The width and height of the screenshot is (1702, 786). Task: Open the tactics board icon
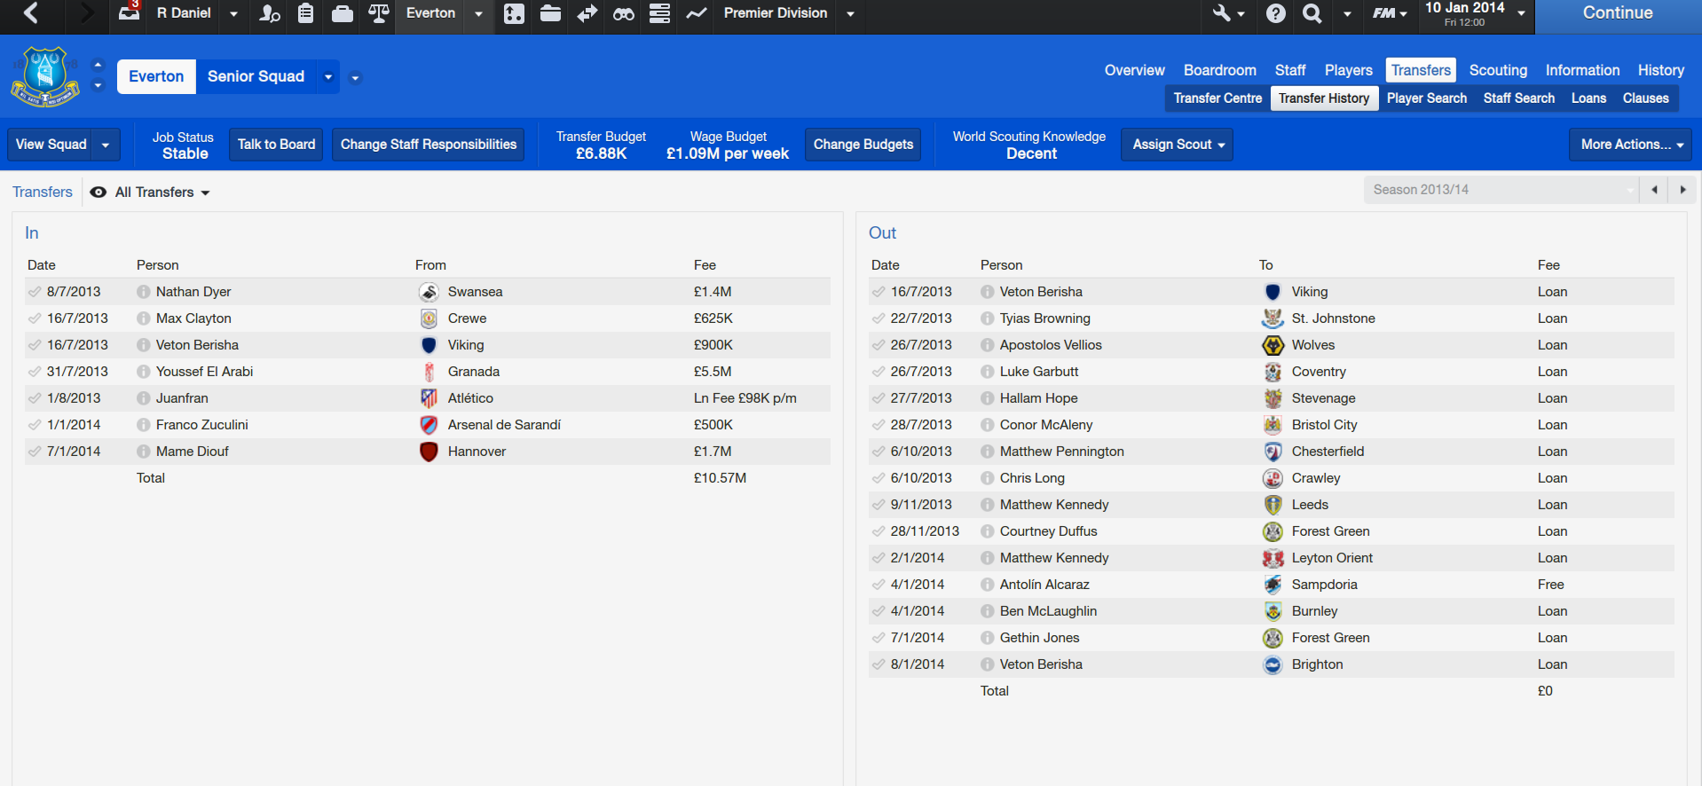coord(514,13)
